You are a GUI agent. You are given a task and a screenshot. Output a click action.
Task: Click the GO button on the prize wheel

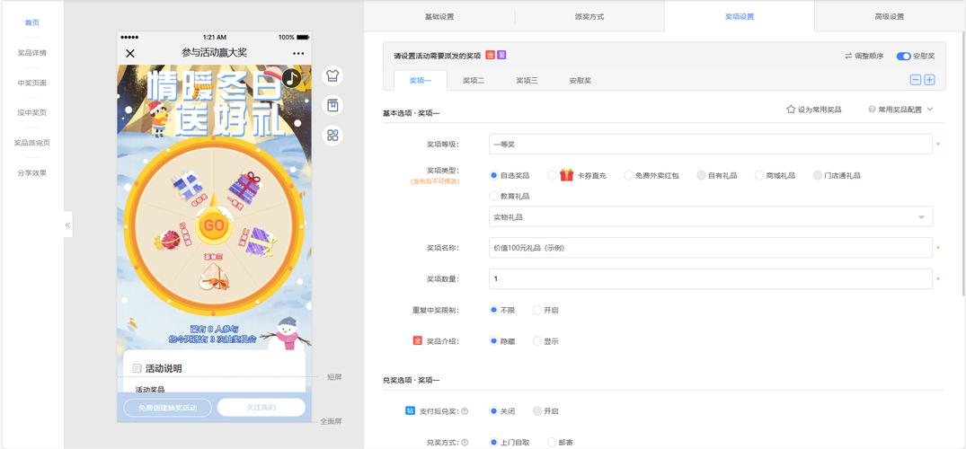coord(214,225)
